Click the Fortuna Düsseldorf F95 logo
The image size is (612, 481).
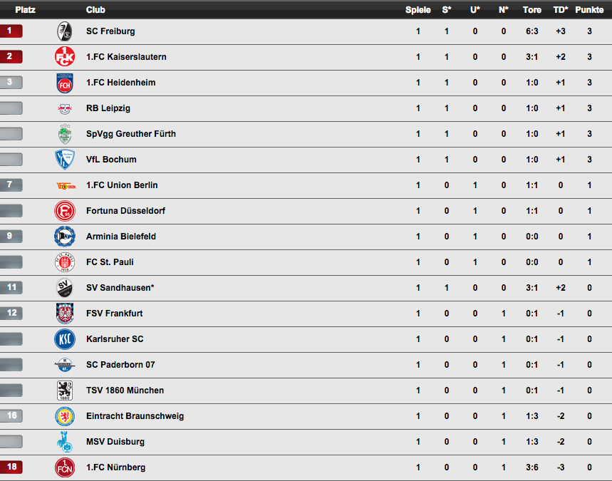coord(65,211)
